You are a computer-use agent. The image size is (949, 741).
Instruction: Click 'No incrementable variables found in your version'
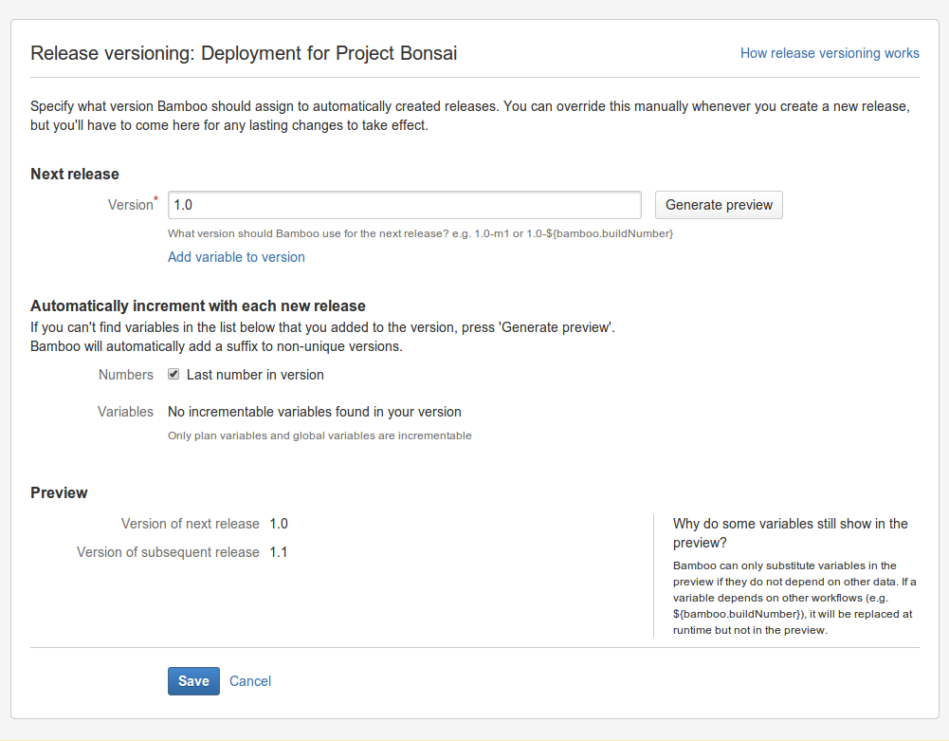pos(314,412)
